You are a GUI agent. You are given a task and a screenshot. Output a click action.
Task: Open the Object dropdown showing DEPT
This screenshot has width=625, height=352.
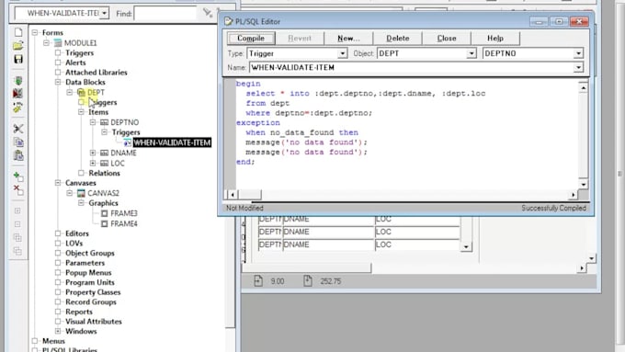point(472,53)
